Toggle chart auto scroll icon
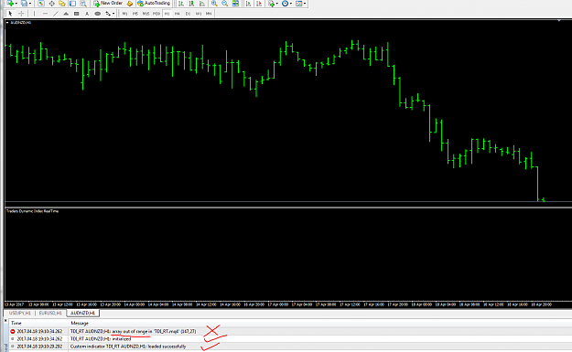Screen dimensions: 572x352 pos(248,4)
